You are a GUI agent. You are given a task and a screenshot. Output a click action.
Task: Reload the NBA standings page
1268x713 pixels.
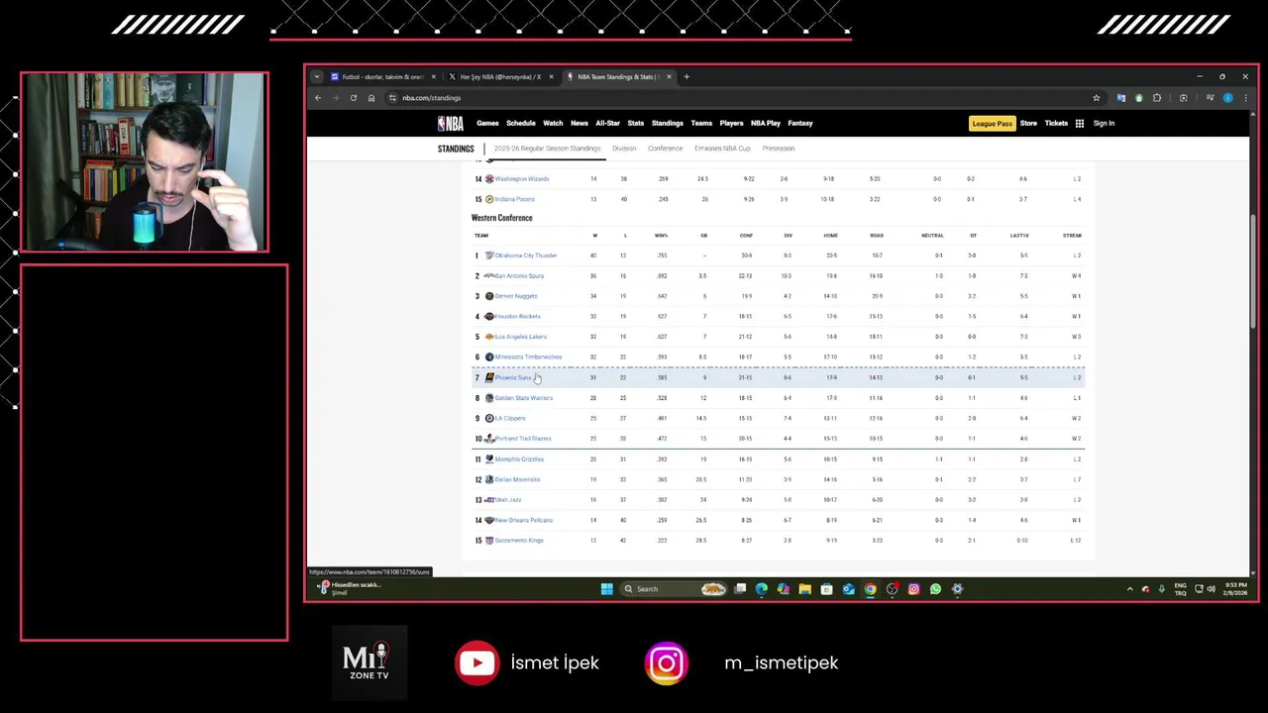pos(353,98)
